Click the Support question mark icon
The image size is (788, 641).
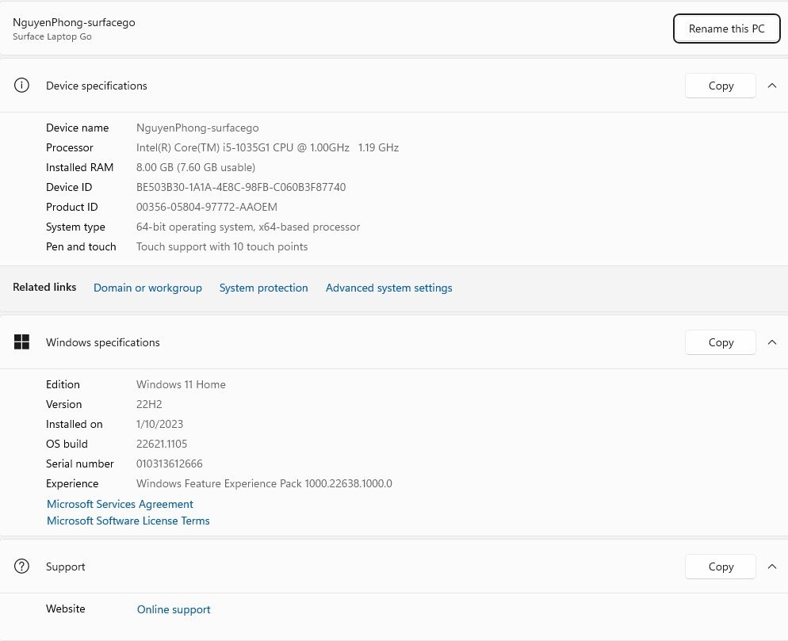coord(21,567)
